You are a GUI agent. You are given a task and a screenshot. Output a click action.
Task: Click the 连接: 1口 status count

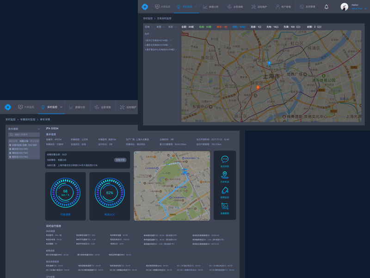point(256,27)
